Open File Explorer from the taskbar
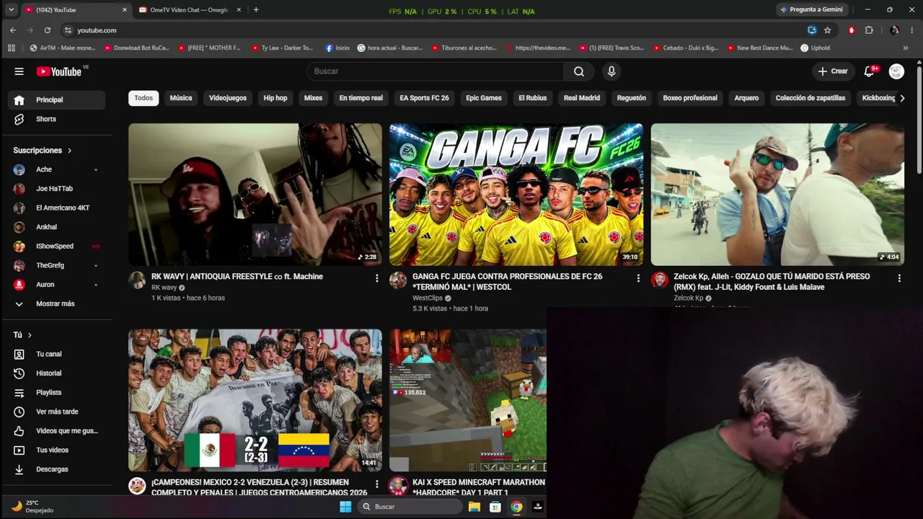The image size is (923, 519). click(x=474, y=507)
